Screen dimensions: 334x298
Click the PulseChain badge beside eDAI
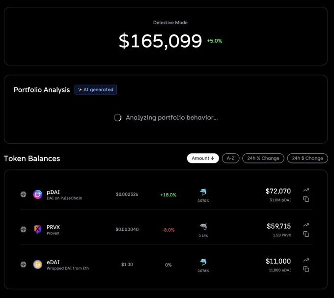coord(23,264)
